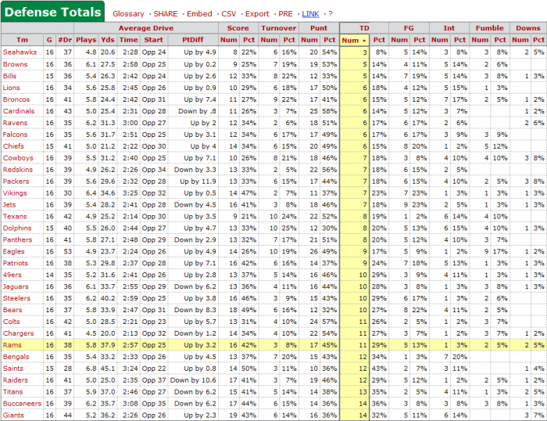Screen dimensions: 547x421
Task: Click the Average Drive group header
Action: pos(146,28)
